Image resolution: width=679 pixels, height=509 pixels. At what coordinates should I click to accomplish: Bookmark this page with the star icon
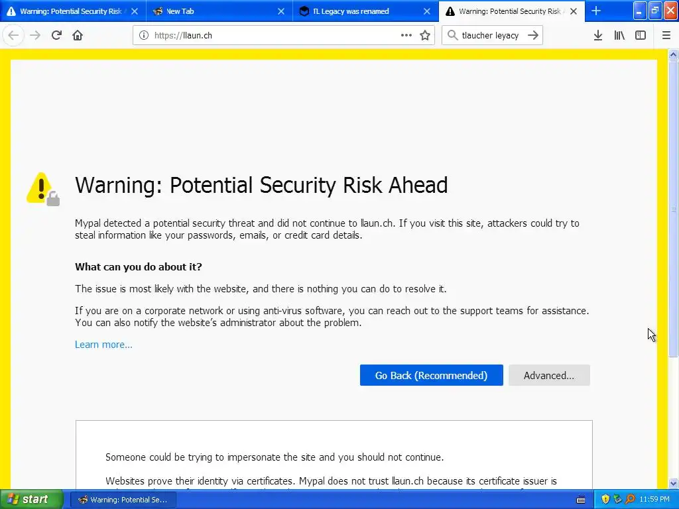click(x=425, y=36)
